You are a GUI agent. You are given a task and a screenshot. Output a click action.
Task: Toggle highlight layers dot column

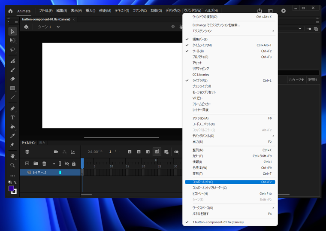click(54, 164)
